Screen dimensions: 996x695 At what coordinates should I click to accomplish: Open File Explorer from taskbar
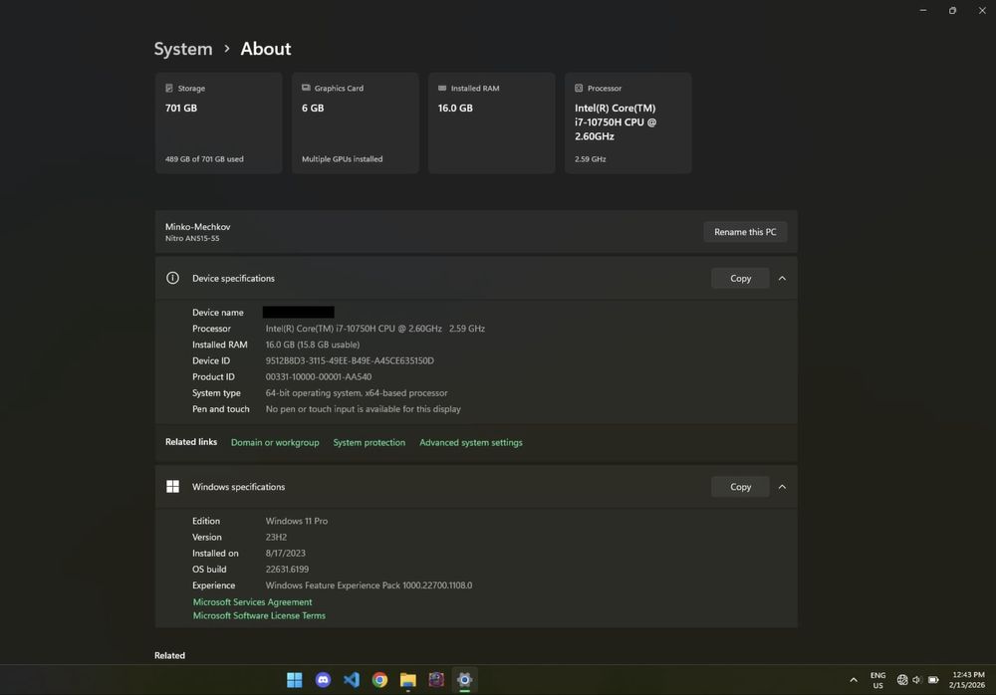[x=407, y=680]
